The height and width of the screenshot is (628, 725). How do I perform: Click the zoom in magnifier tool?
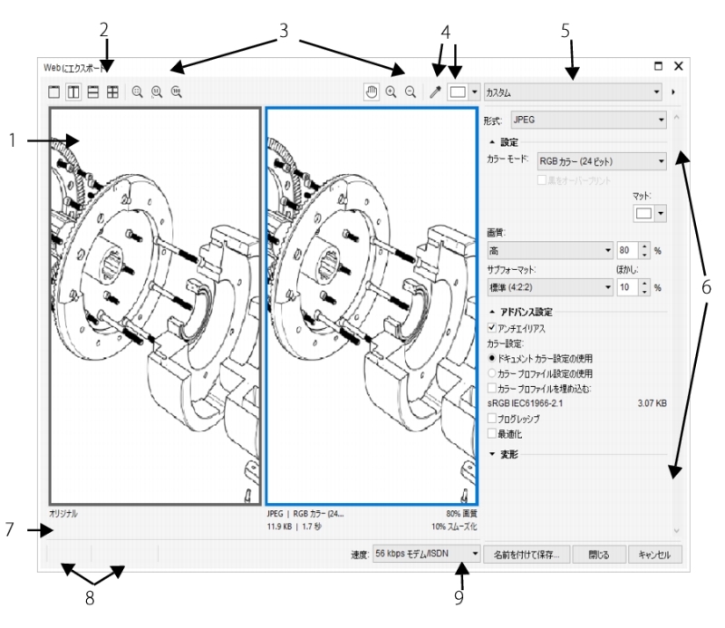(391, 92)
